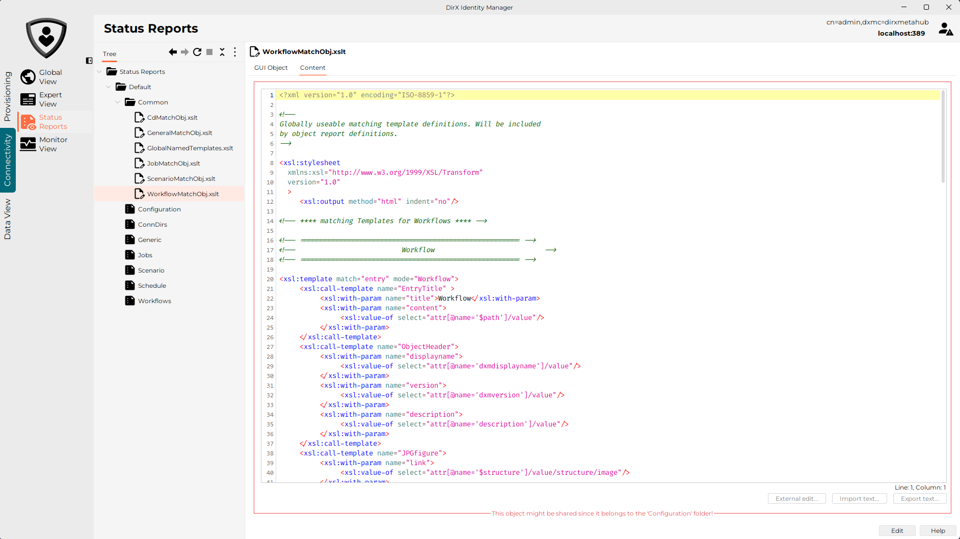Image resolution: width=960 pixels, height=539 pixels.
Task: Open the Provisioning side tab
Action: pos(8,96)
